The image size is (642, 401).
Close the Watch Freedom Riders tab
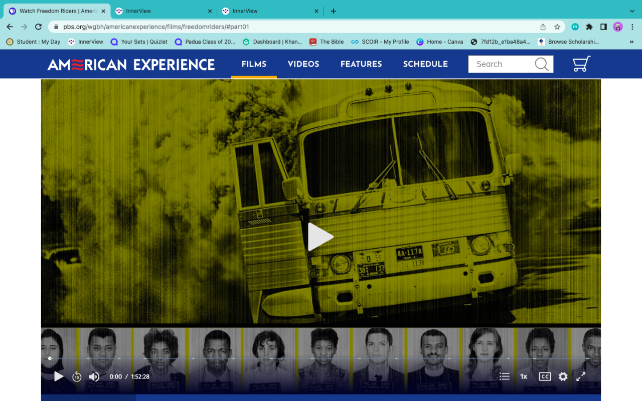pyautogui.click(x=103, y=11)
